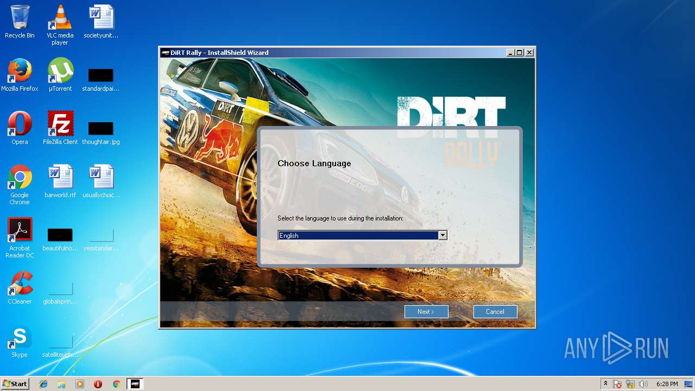Select the yesstandar file icon
The image size is (695, 391).
(101, 239)
